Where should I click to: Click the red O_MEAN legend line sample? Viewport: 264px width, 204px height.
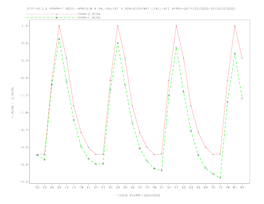pos(52,14)
